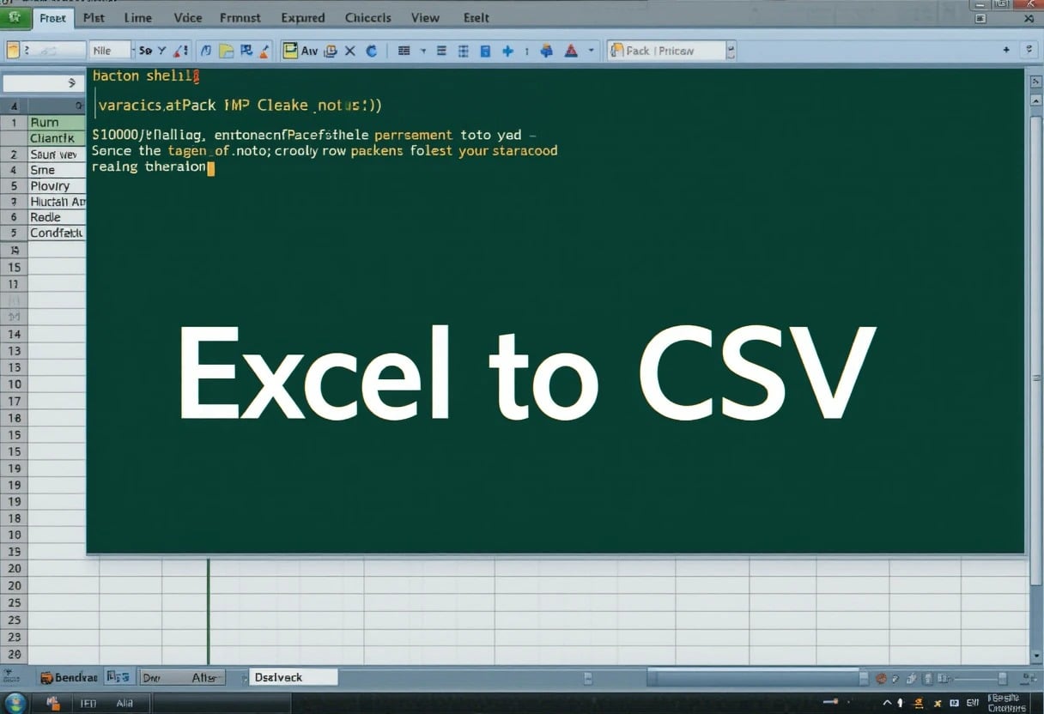Expand the Pack Pricew combo box
1044x714 pixels.
(731, 51)
